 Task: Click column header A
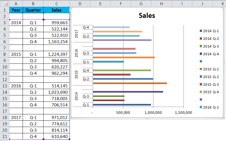pos(16,4)
